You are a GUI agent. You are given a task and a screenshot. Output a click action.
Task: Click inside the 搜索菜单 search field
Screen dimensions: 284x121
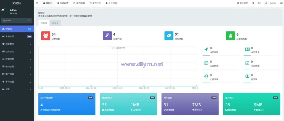point(17,20)
